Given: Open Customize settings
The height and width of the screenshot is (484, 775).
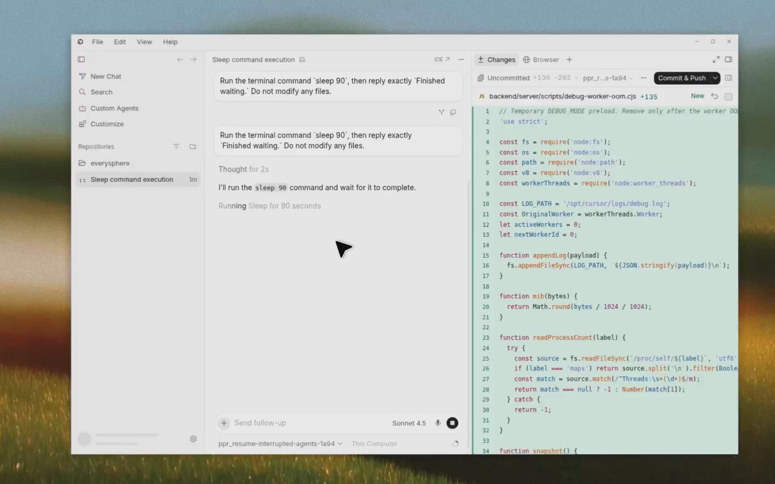Looking at the screenshot, I should tap(138, 124).
